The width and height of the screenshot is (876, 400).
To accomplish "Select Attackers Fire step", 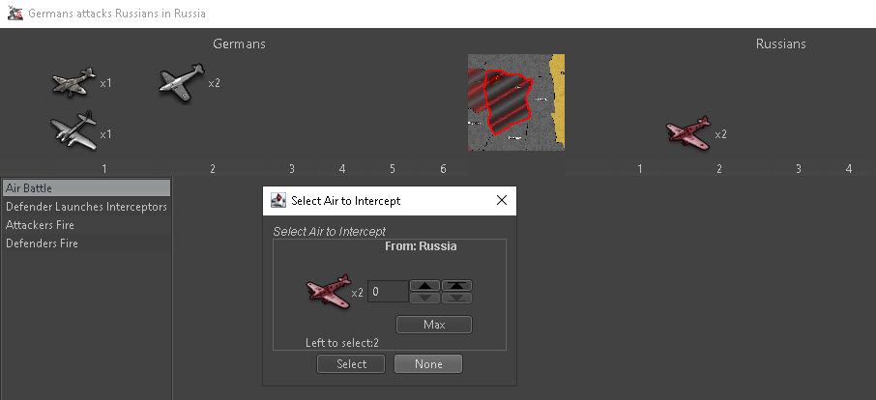I will 86,225.
